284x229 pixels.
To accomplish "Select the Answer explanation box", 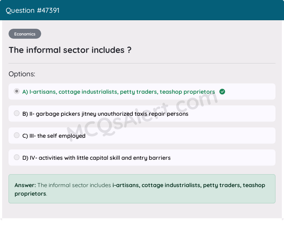I will (x=142, y=189).
